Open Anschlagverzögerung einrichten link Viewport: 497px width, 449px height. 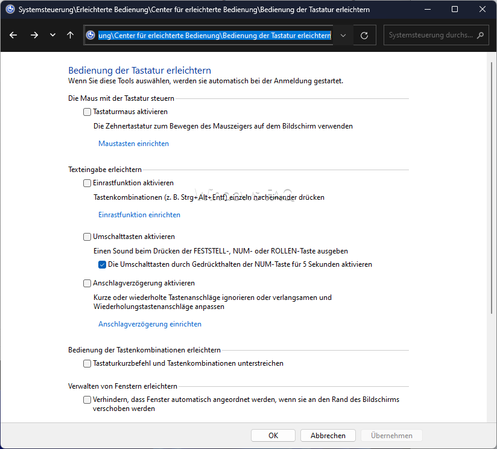pos(150,324)
